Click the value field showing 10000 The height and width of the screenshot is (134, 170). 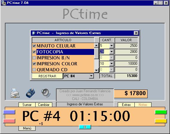pyautogui.click(x=126, y=64)
